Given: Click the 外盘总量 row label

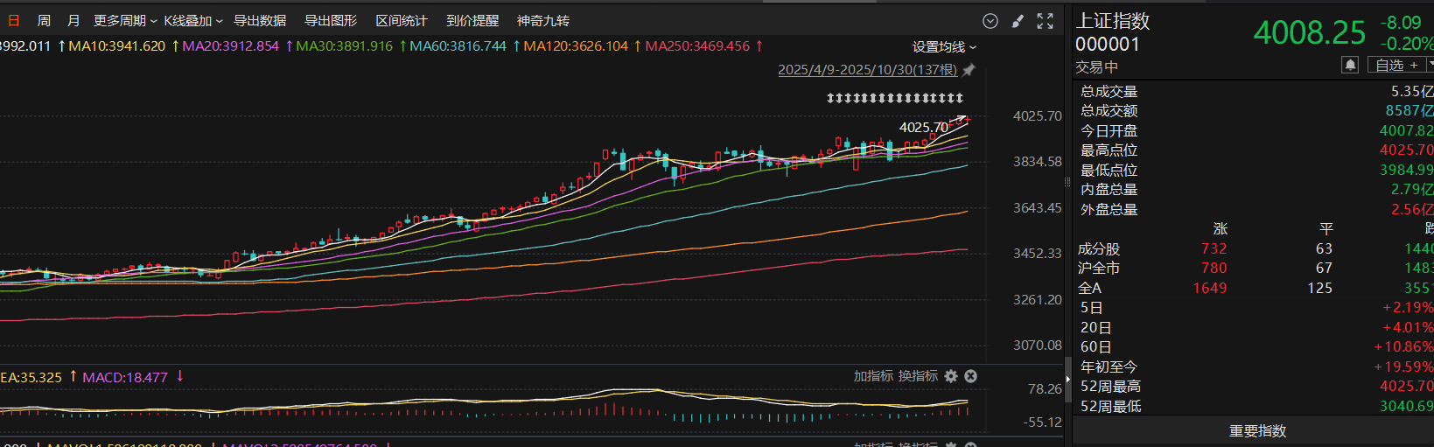Looking at the screenshot, I should [x=1109, y=210].
